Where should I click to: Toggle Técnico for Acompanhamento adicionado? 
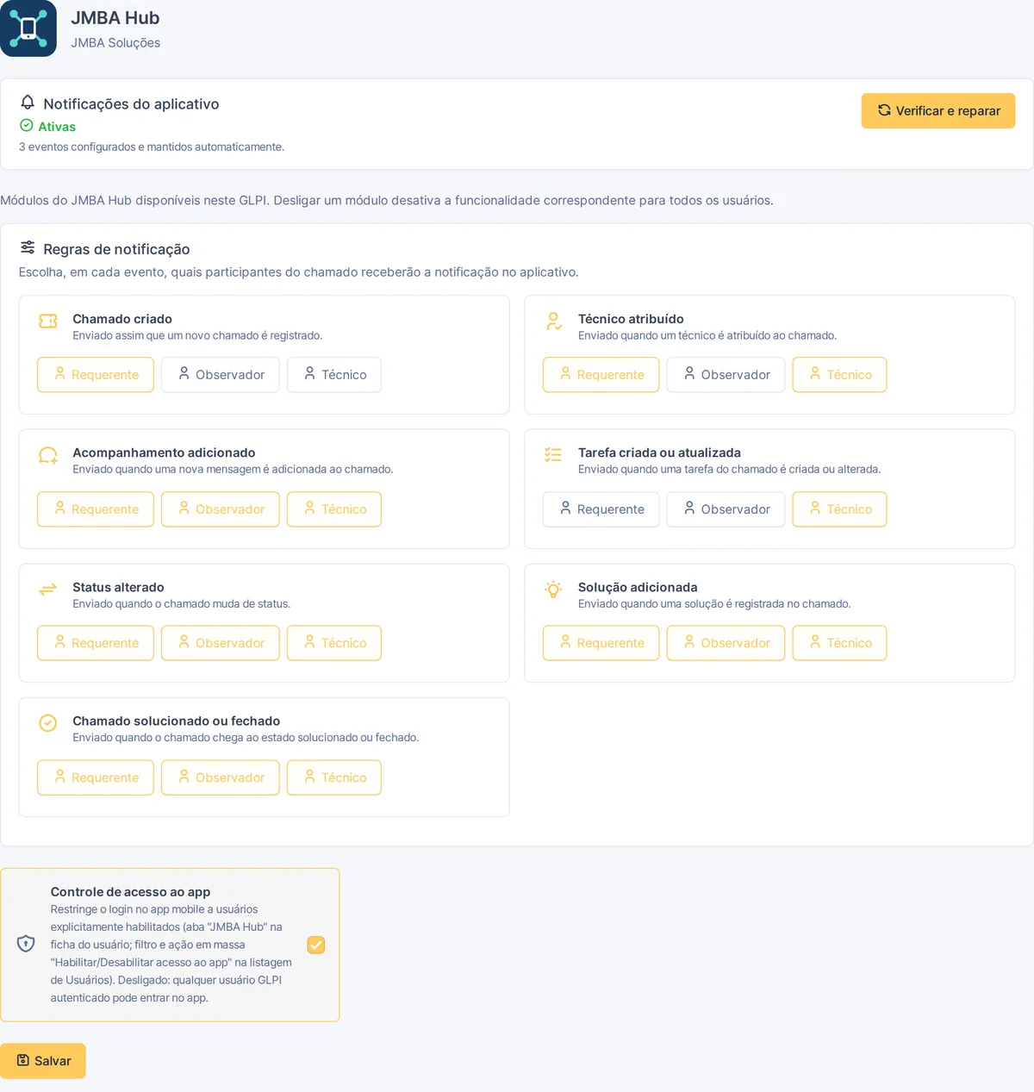(x=334, y=509)
